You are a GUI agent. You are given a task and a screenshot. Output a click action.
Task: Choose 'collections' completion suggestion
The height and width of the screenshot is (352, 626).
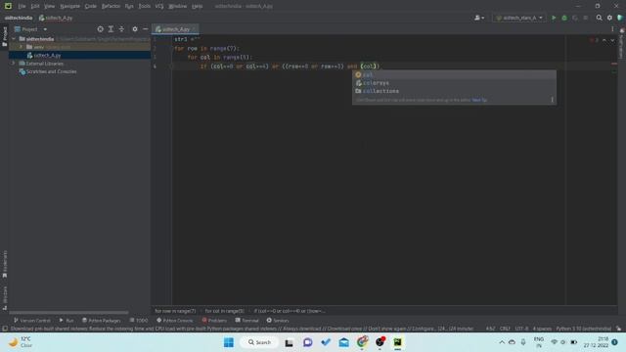pyautogui.click(x=454, y=91)
